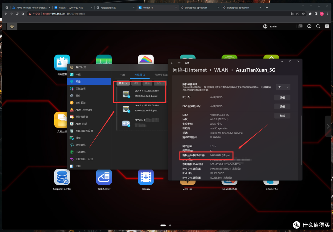Switch to the second desktop page dot
Screen dimensions: 333x232
tap(170, 225)
